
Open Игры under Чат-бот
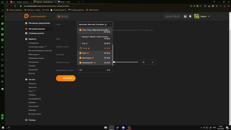pos(30,91)
